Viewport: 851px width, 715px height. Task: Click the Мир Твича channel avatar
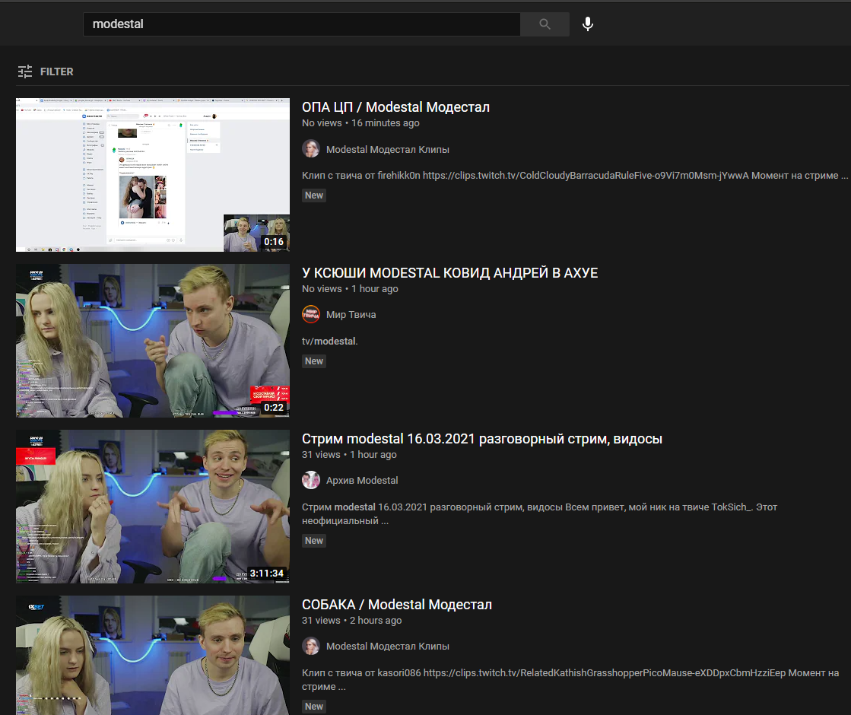[x=311, y=314]
